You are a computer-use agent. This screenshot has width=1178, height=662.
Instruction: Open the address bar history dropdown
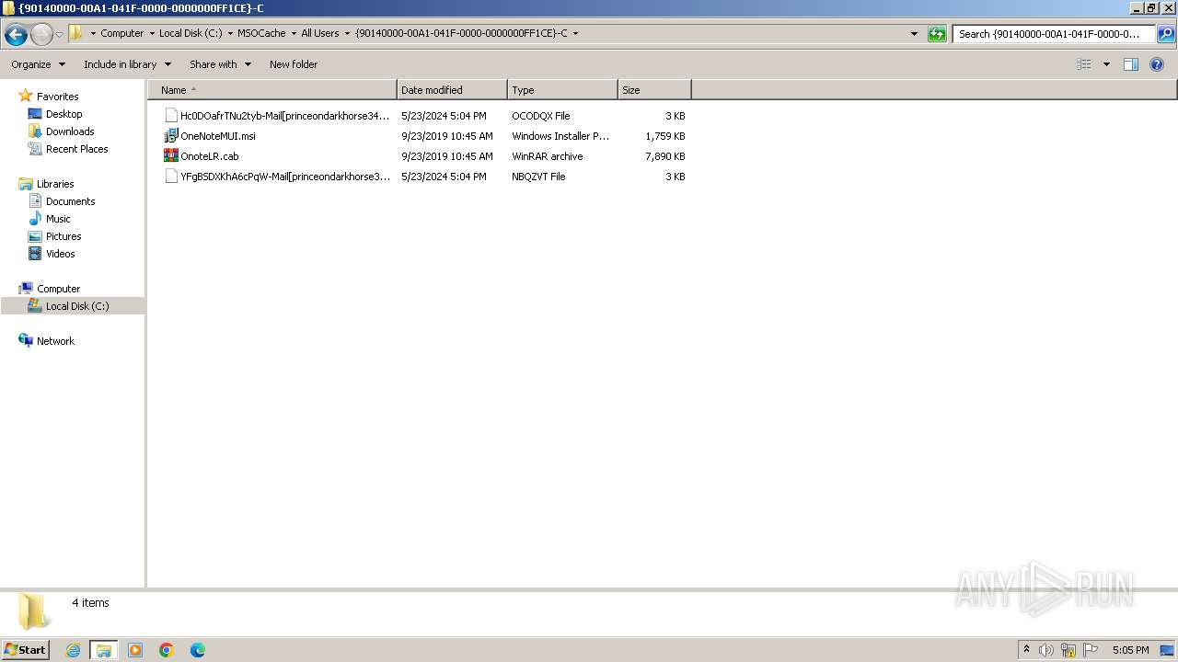click(914, 34)
